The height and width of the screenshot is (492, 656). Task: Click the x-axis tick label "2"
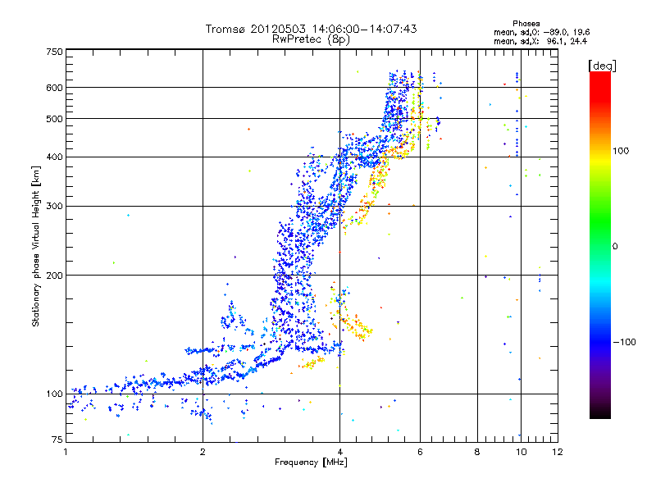tap(203, 452)
